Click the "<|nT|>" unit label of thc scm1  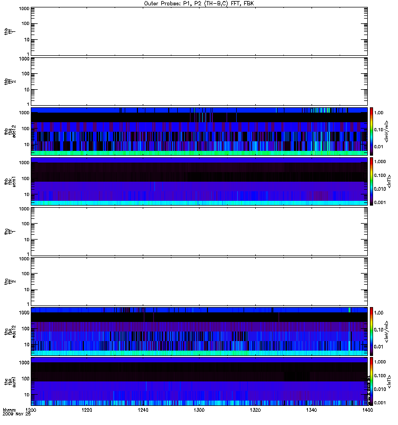[x=390, y=381]
